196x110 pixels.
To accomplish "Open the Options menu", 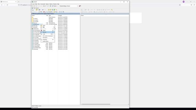I will pyautogui.click(x=51, y=4).
